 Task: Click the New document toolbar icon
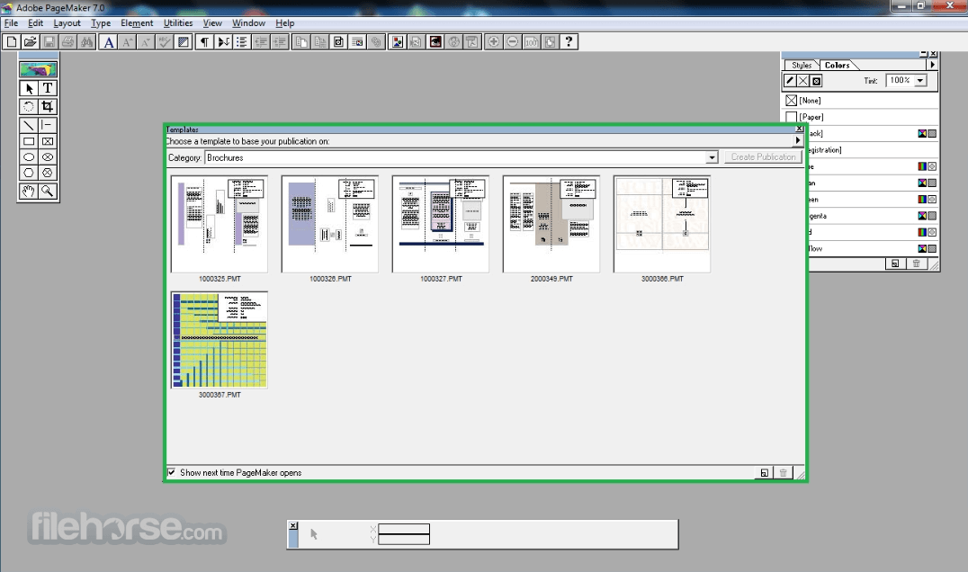click(x=11, y=42)
